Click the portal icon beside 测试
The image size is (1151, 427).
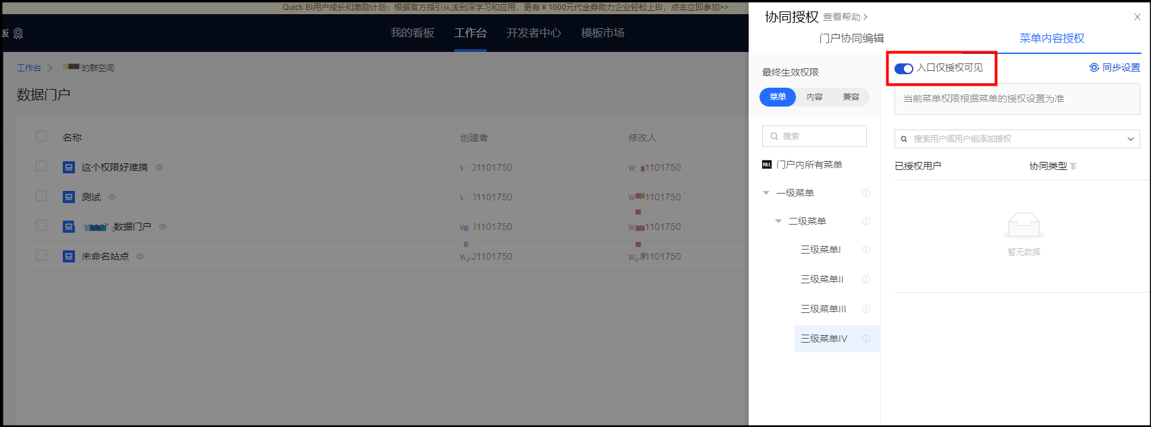coord(69,197)
